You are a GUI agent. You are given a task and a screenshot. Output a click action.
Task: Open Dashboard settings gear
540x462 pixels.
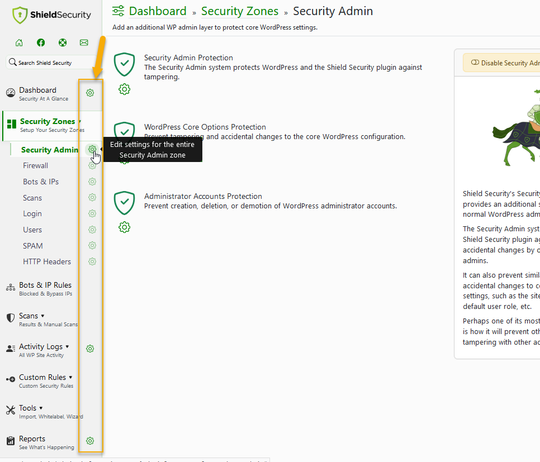[x=90, y=93]
